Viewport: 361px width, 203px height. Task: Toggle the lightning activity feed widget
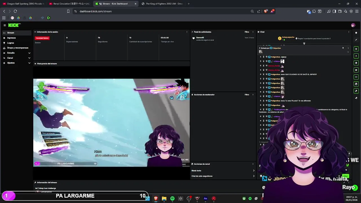click(356, 56)
